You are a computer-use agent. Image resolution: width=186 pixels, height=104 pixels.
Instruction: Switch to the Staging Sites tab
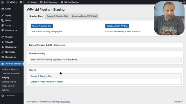tap(36, 16)
